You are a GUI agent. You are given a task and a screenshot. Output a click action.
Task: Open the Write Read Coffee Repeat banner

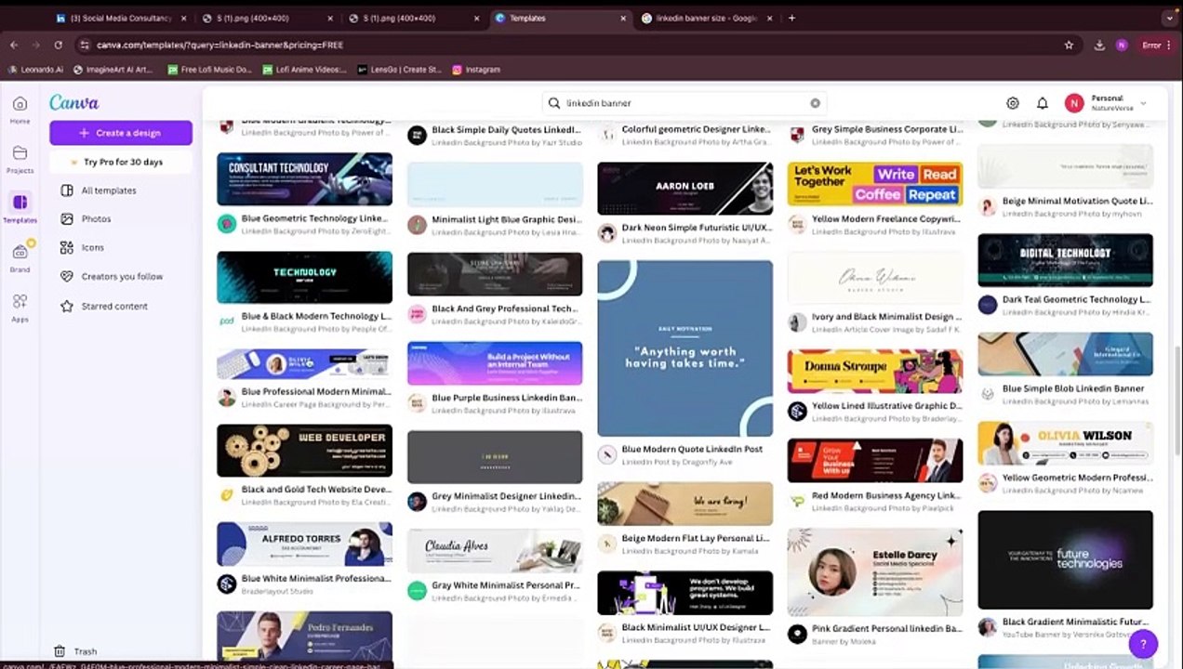tap(874, 184)
